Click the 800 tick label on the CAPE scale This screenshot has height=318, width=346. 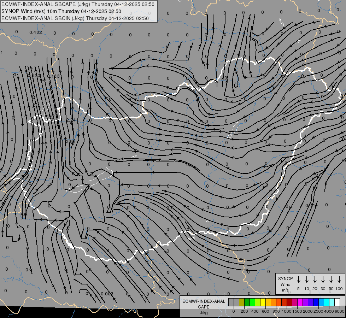(276, 311)
